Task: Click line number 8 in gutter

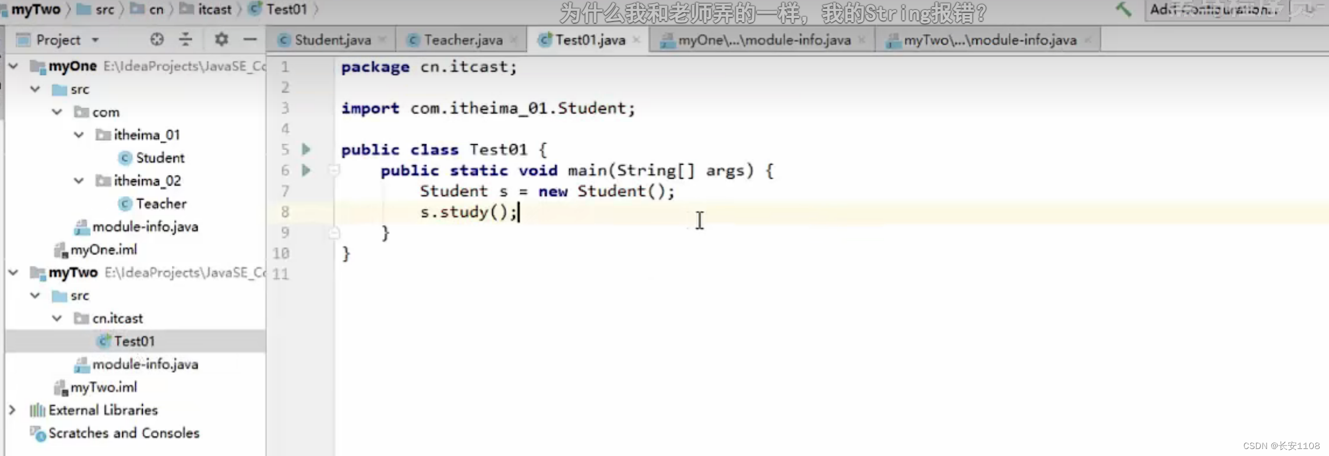Action: (285, 212)
